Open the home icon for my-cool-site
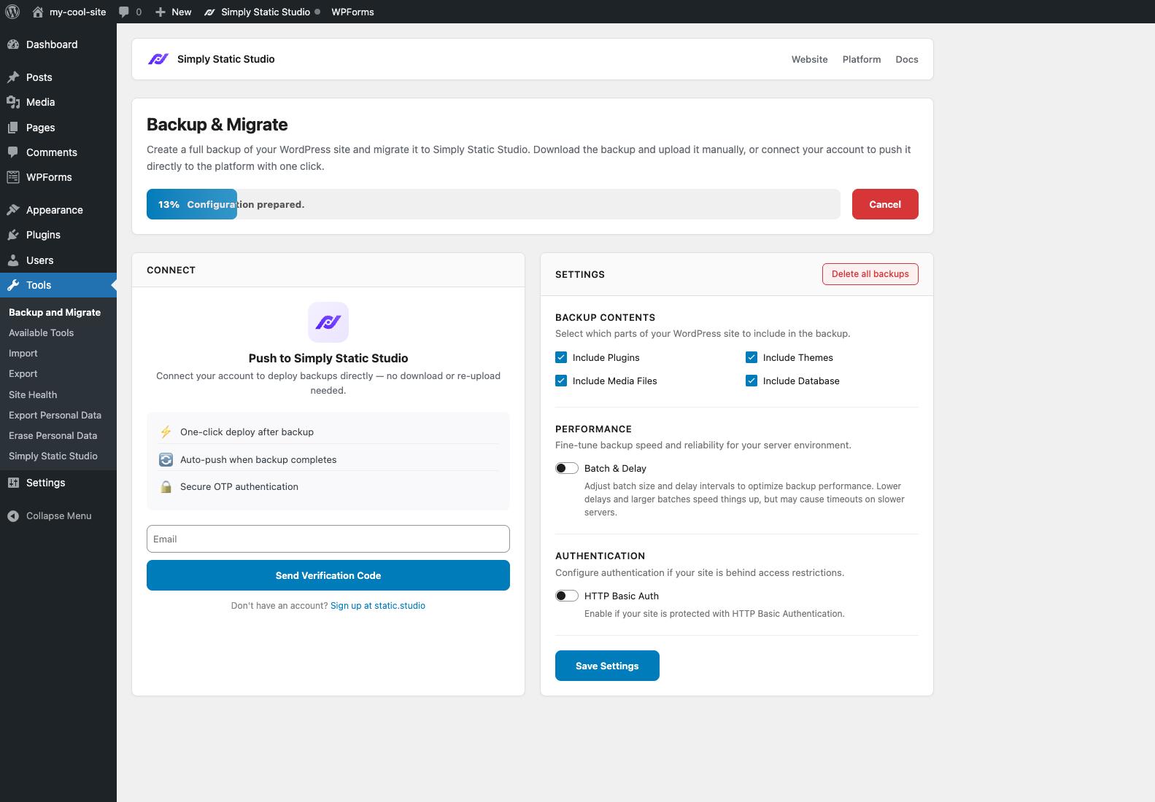The height and width of the screenshot is (802, 1155). (x=38, y=12)
